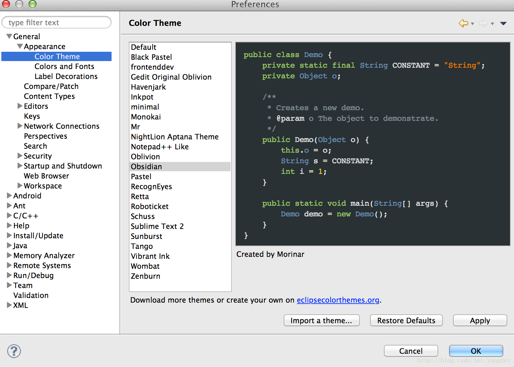This screenshot has height=367, width=514.
Task: Expand the C/C++ preferences node
Action: click(9, 216)
